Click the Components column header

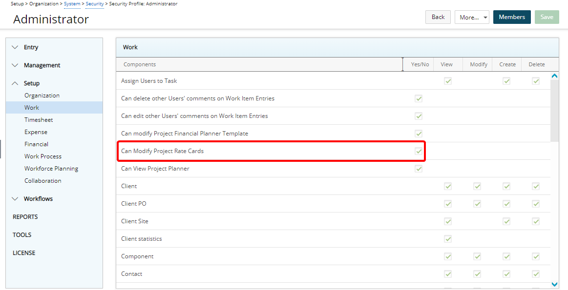point(140,64)
